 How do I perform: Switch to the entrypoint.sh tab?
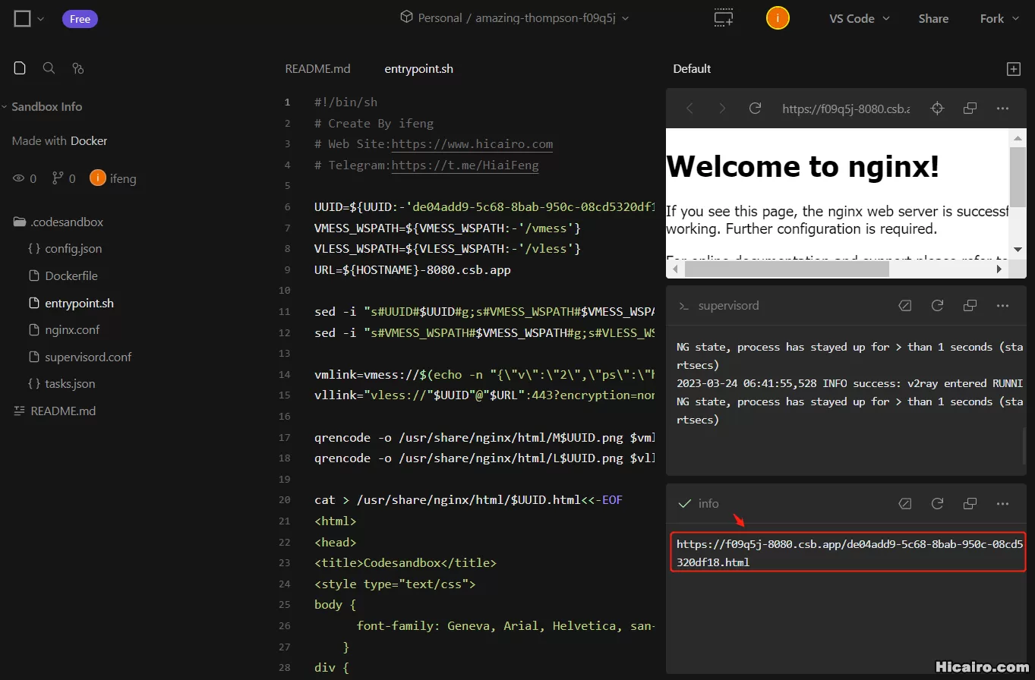(418, 68)
